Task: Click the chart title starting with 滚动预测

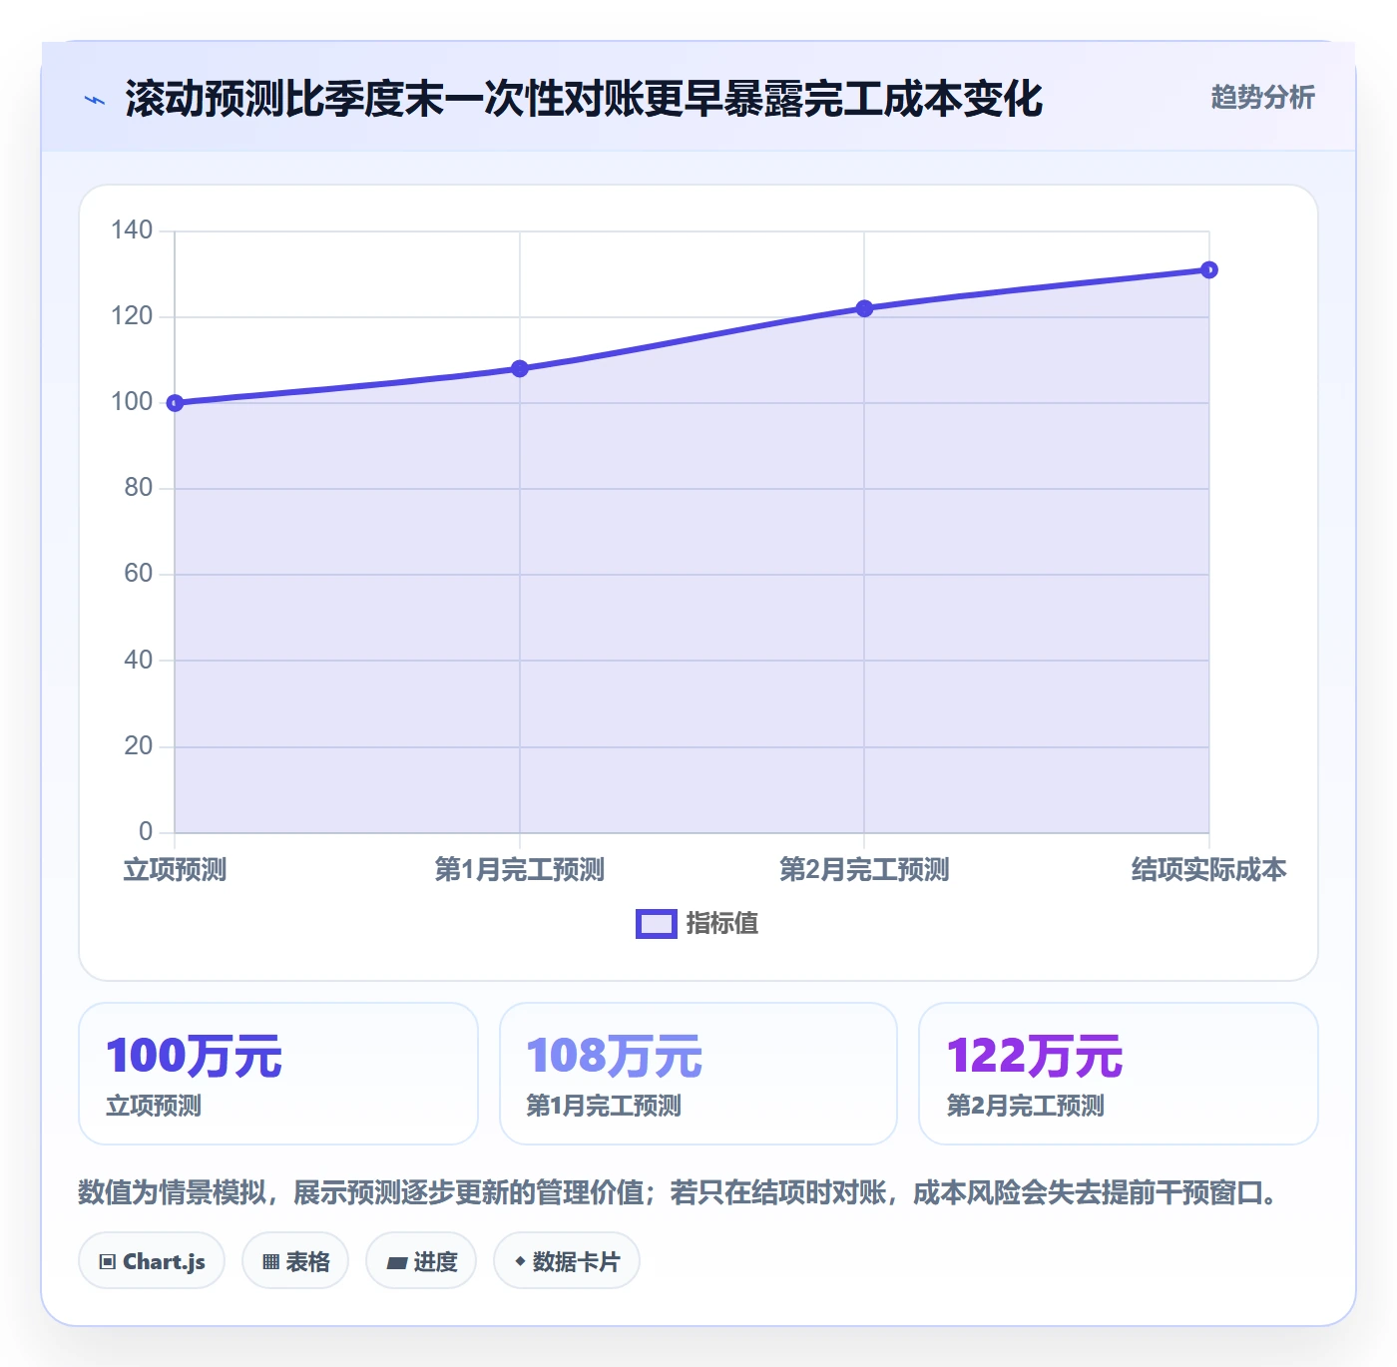Action: point(584,99)
